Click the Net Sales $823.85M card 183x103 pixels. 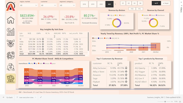[x=27, y=18]
